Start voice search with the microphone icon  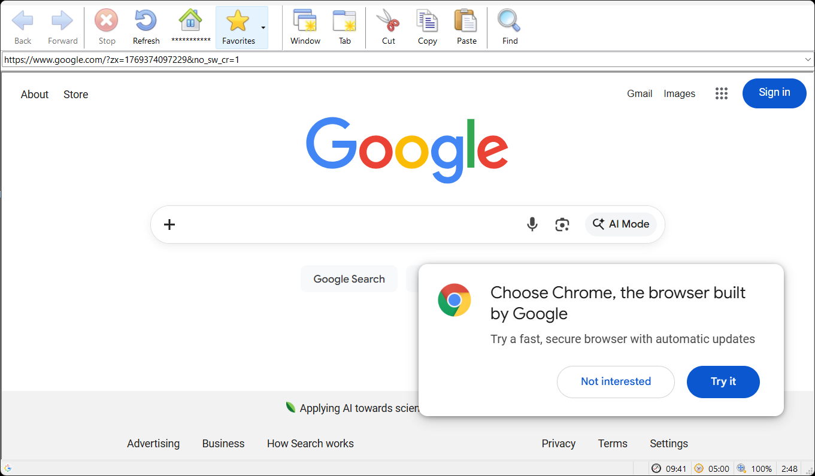532,224
